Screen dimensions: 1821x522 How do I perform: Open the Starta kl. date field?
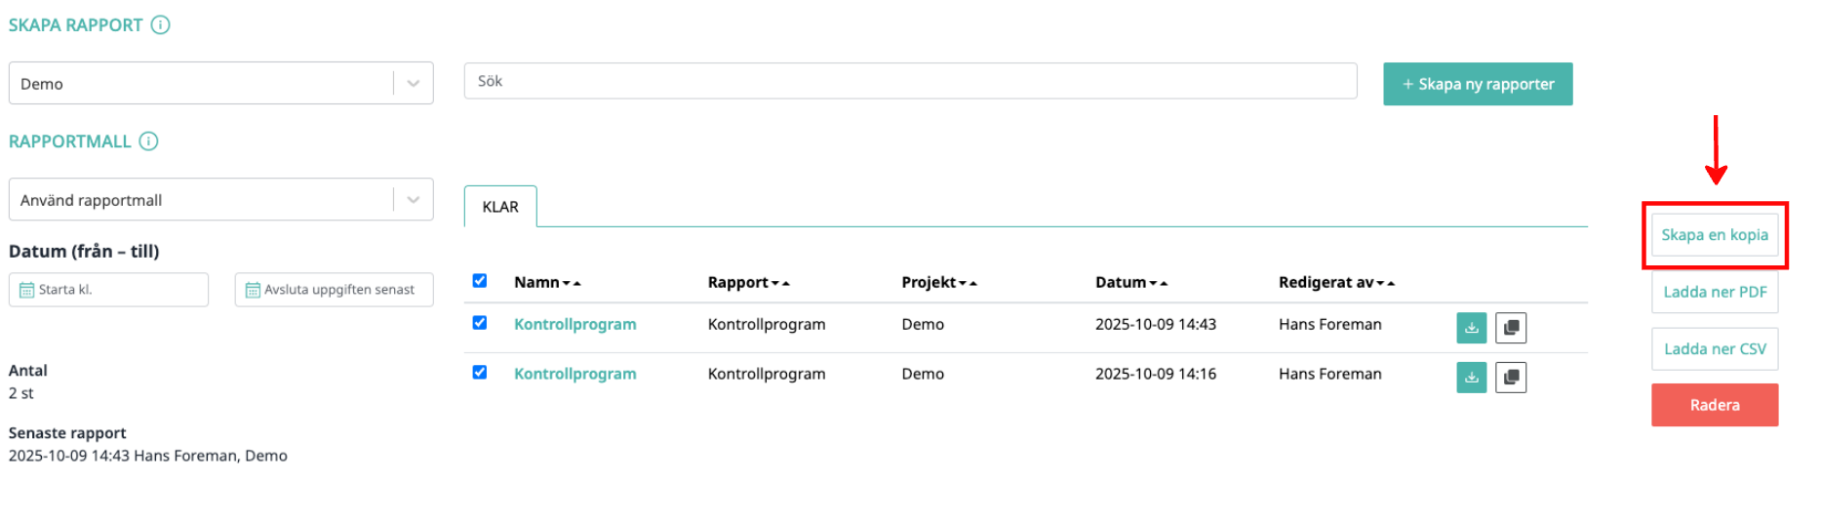pos(108,290)
